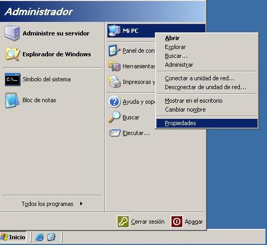Choose Cambiar nombre from the context menu
267x245 pixels.
[207, 109]
